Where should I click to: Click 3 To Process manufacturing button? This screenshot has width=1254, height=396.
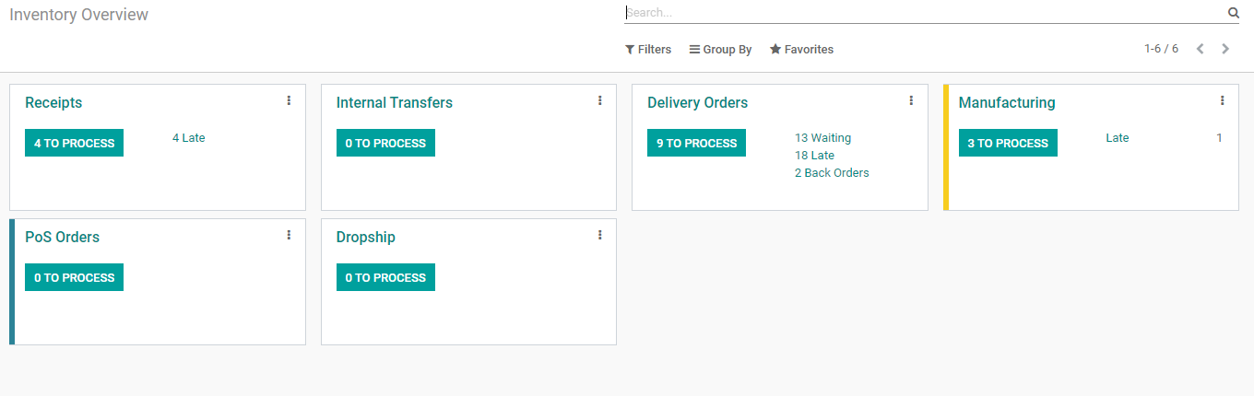click(1008, 143)
